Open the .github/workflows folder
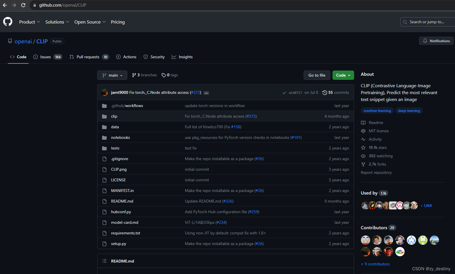This screenshot has width=455, height=274. pos(127,106)
